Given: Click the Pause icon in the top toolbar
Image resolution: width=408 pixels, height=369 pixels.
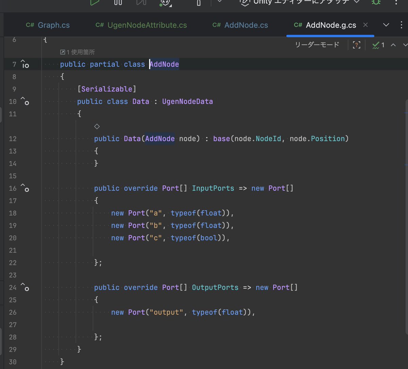Looking at the screenshot, I should click(118, 2).
